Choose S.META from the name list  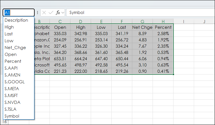(x=19, y=89)
